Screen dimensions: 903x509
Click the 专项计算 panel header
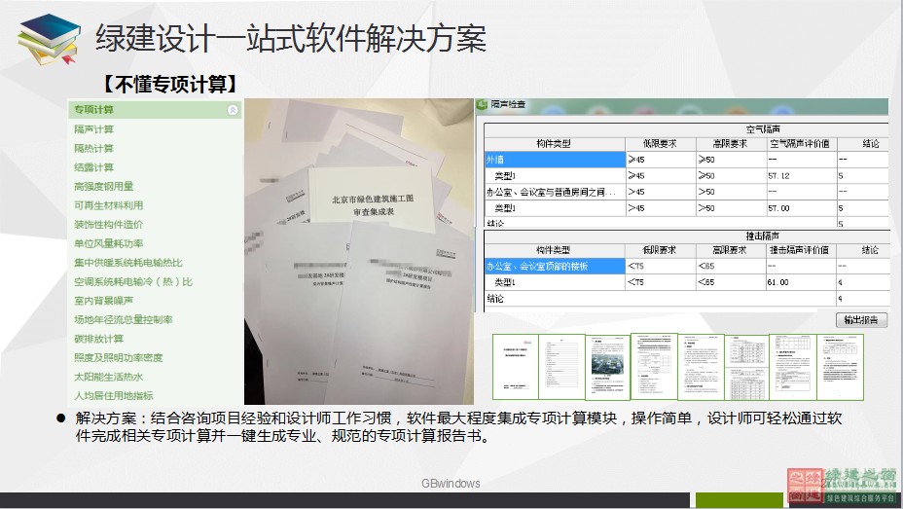[x=155, y=109]
